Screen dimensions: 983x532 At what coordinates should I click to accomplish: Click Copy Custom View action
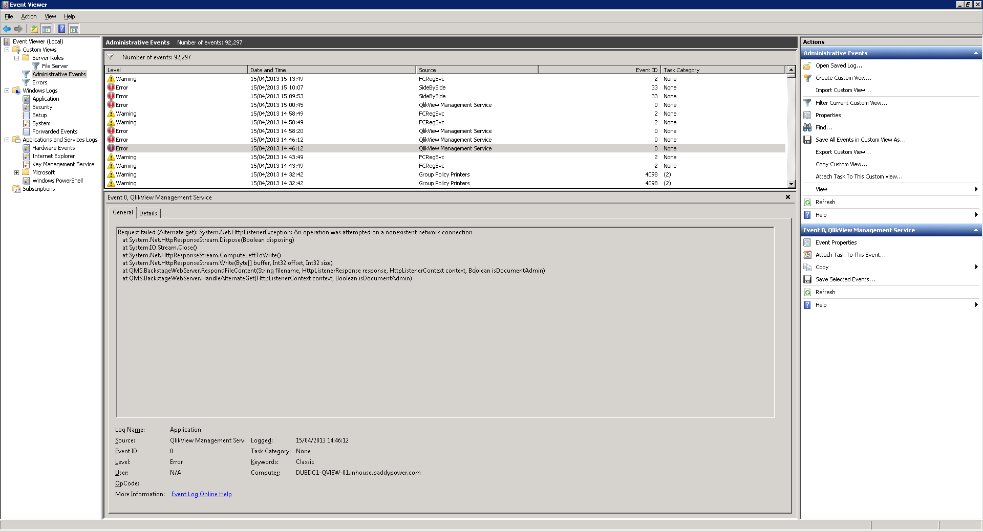pos(841,164)
